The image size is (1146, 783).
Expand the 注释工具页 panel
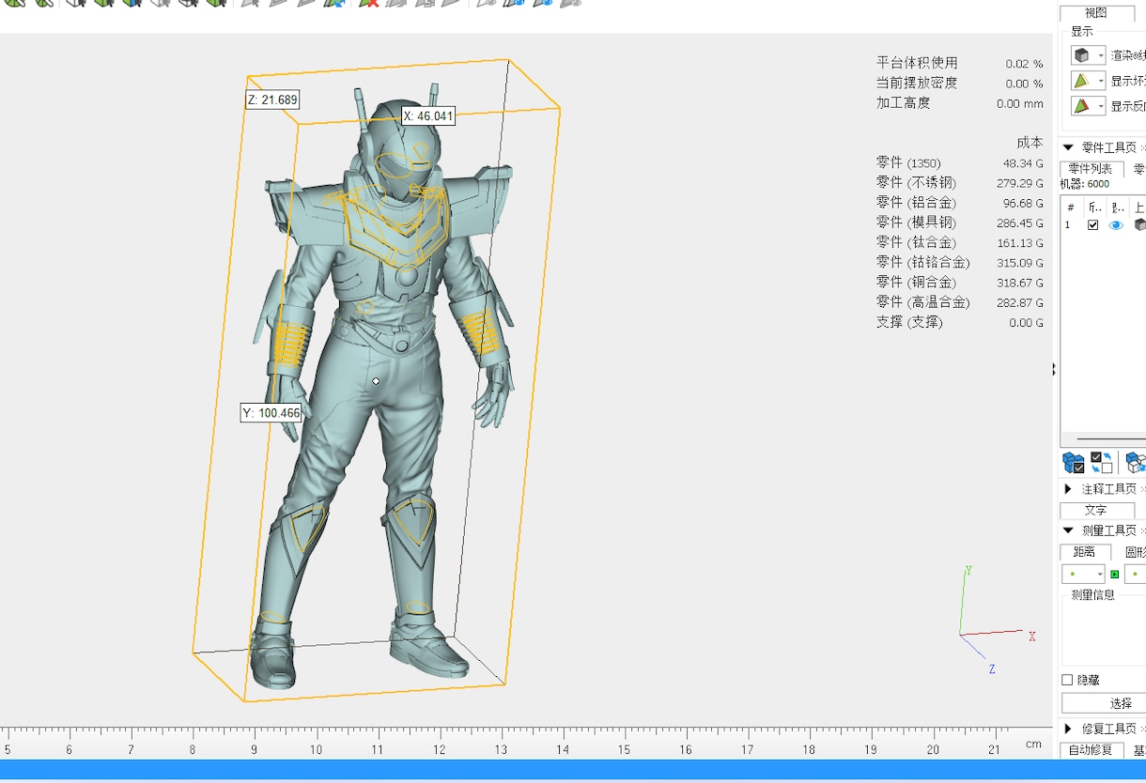coord(1068,489)
